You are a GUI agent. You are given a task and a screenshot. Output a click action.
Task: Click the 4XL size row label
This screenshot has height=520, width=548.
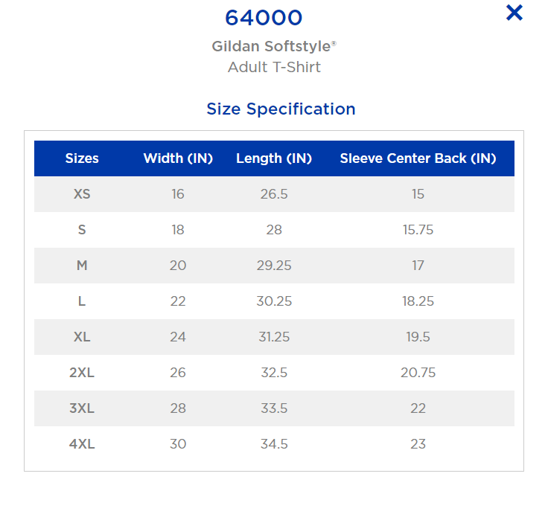coord(82,444)
